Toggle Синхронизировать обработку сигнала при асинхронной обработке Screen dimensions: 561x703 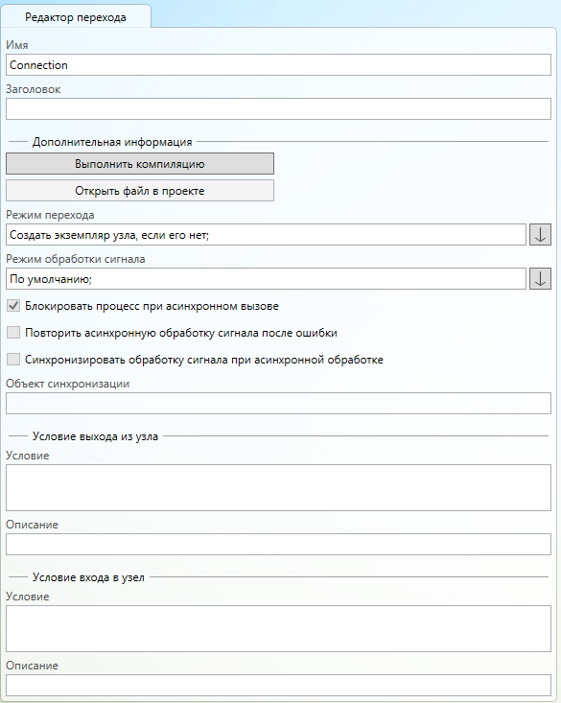(13, 360)
